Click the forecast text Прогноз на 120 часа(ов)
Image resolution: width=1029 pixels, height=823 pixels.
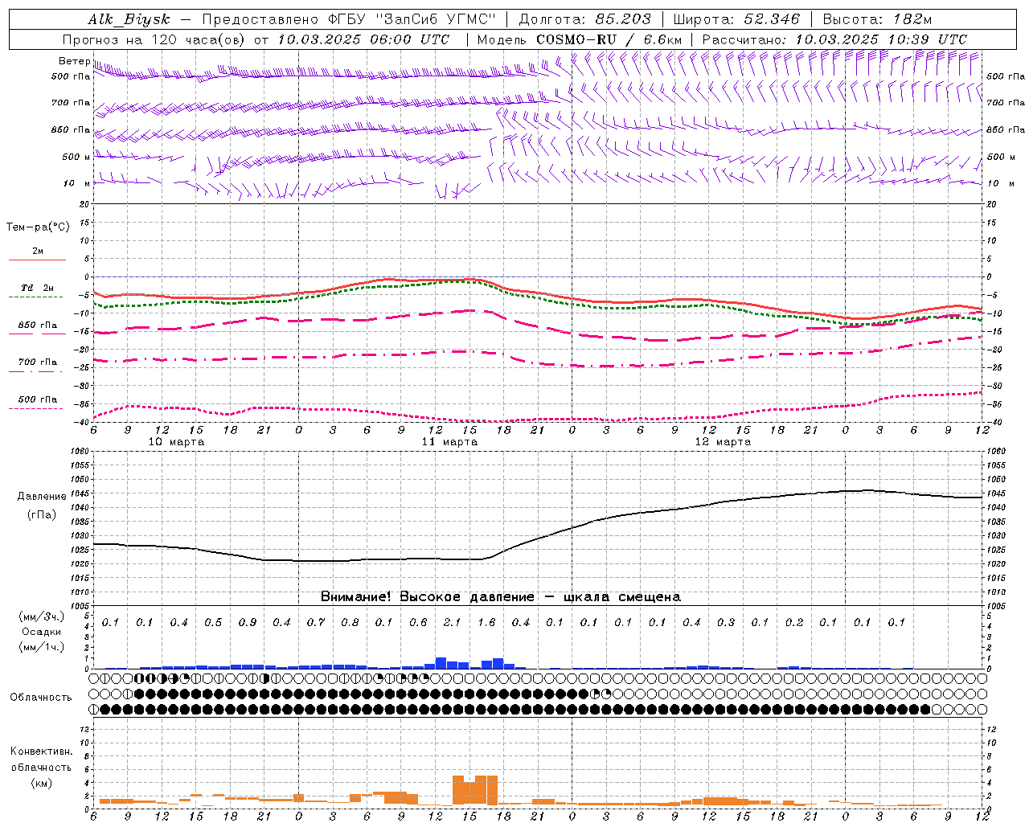154,39
